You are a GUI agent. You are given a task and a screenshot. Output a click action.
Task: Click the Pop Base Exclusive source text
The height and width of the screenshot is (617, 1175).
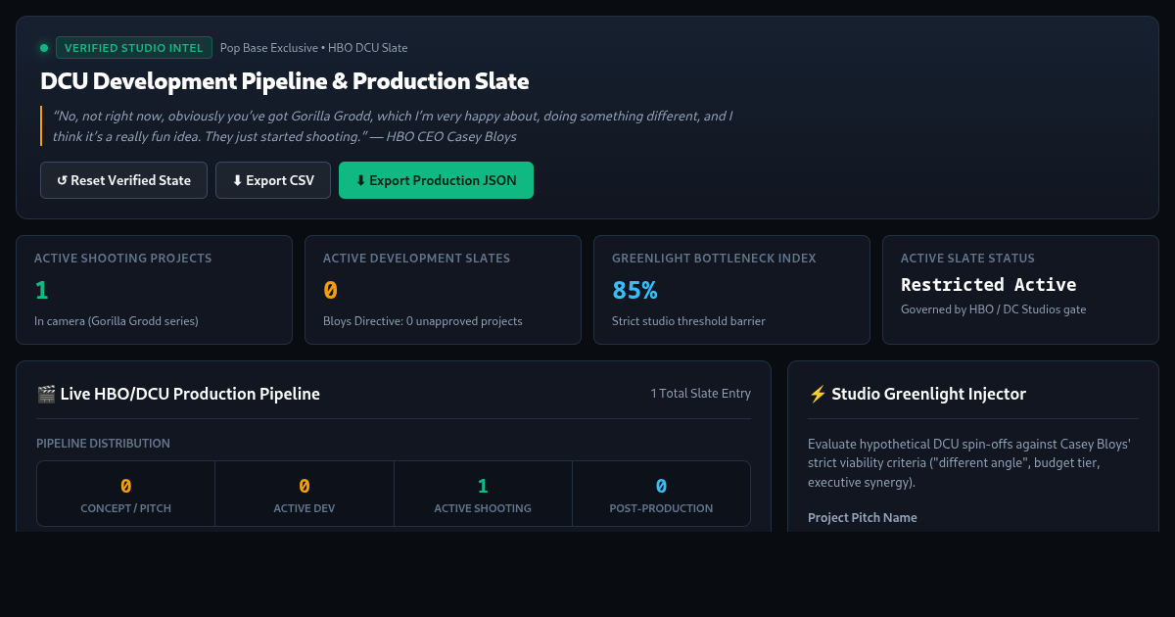tap(313, 47)
